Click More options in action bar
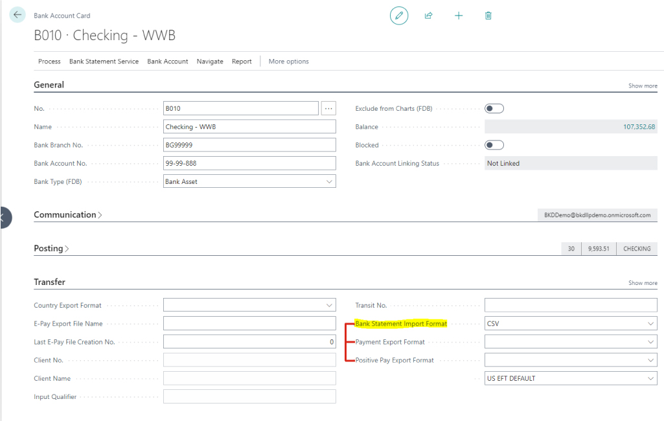The width and height of the screenshot is (664, 421). [288, 62]
